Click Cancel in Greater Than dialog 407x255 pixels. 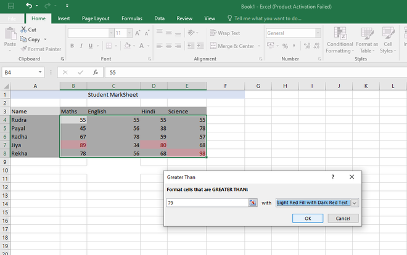(343, 218)
